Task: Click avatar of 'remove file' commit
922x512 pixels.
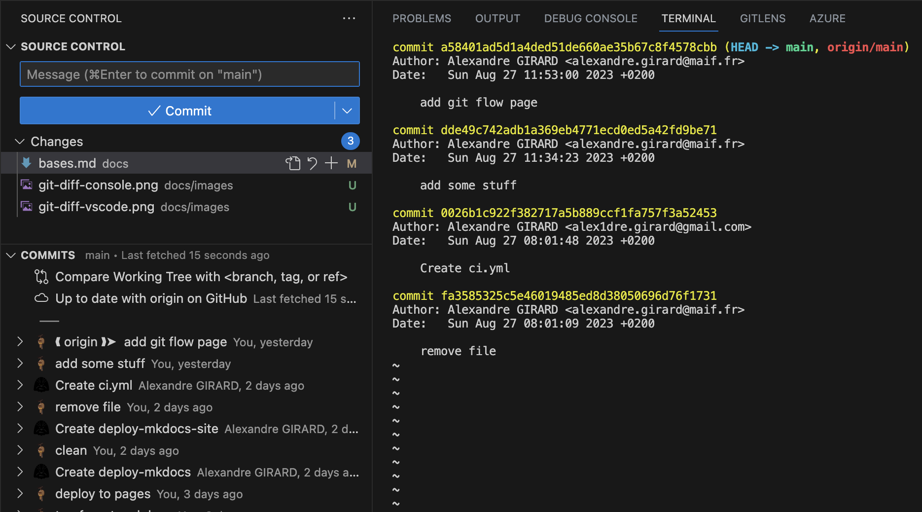Action: [41, 407]
